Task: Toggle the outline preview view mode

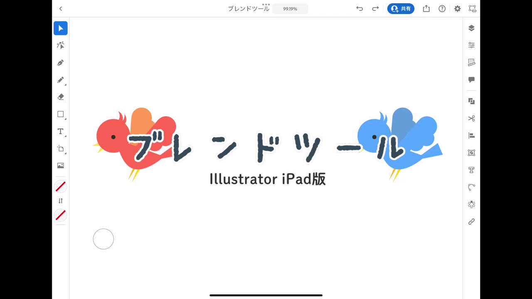Action: [472, 9]
